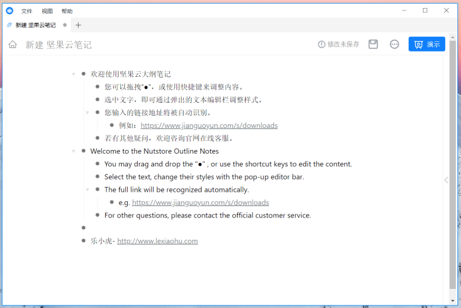Add a new tab with the plus button
This screenshot has width=461, height=308.
(x=78, y=25)
